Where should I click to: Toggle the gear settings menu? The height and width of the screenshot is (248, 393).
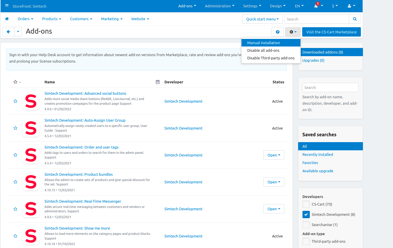point(293,32)
